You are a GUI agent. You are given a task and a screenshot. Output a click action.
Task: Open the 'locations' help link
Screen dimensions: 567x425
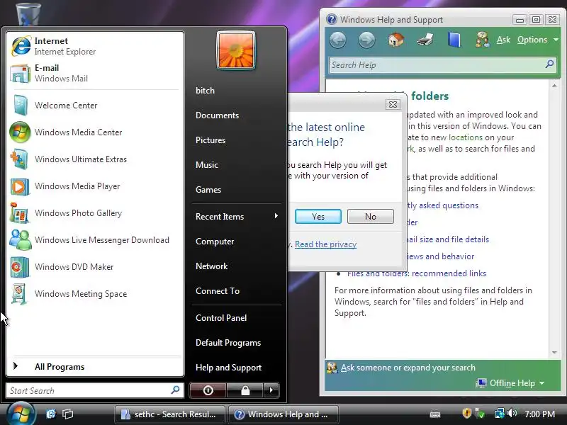[466, 137]
